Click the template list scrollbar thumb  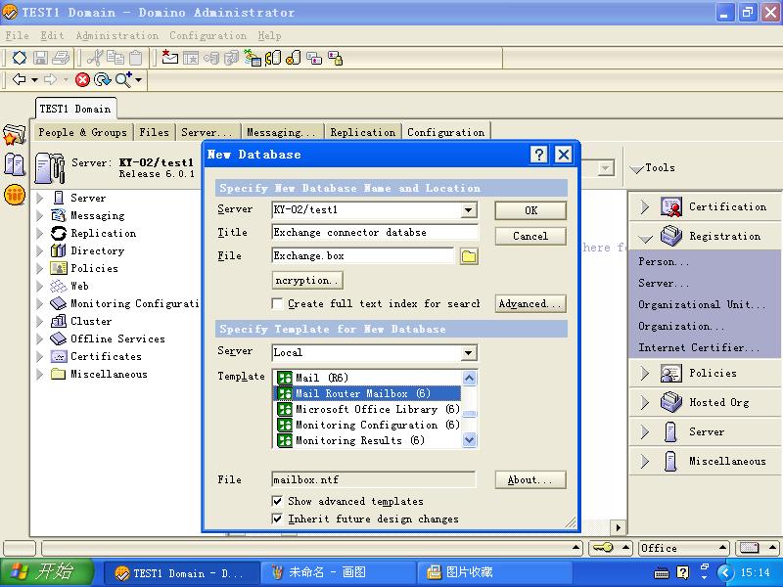pos(470,414)
